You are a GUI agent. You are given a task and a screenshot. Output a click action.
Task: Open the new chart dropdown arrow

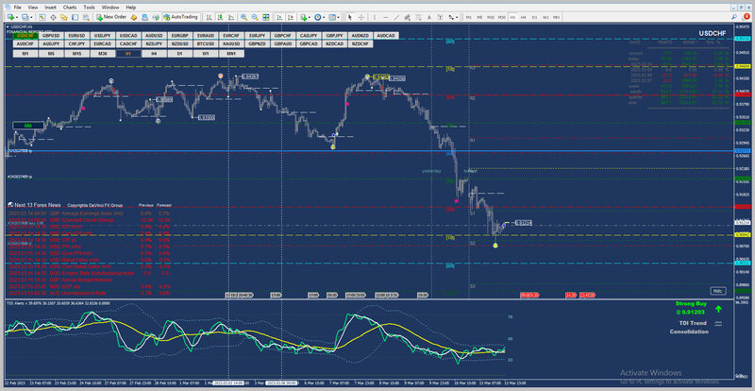point(17,17)
